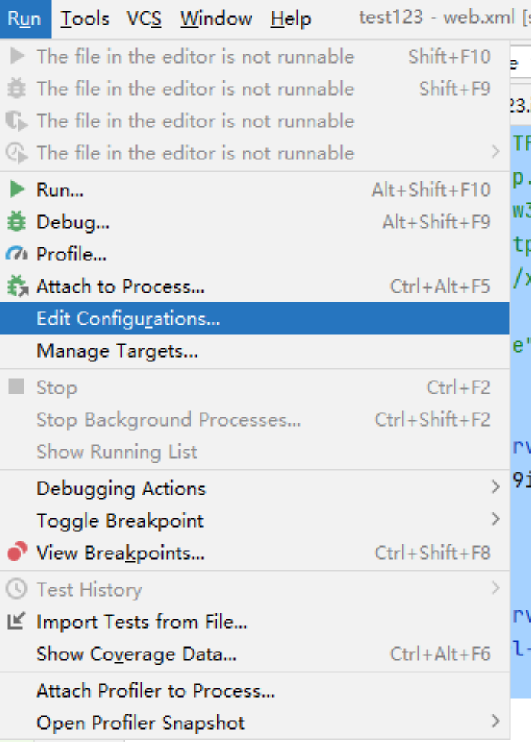Click the green Debug... bug icon

pyautogui.click(x=17, y=221)
